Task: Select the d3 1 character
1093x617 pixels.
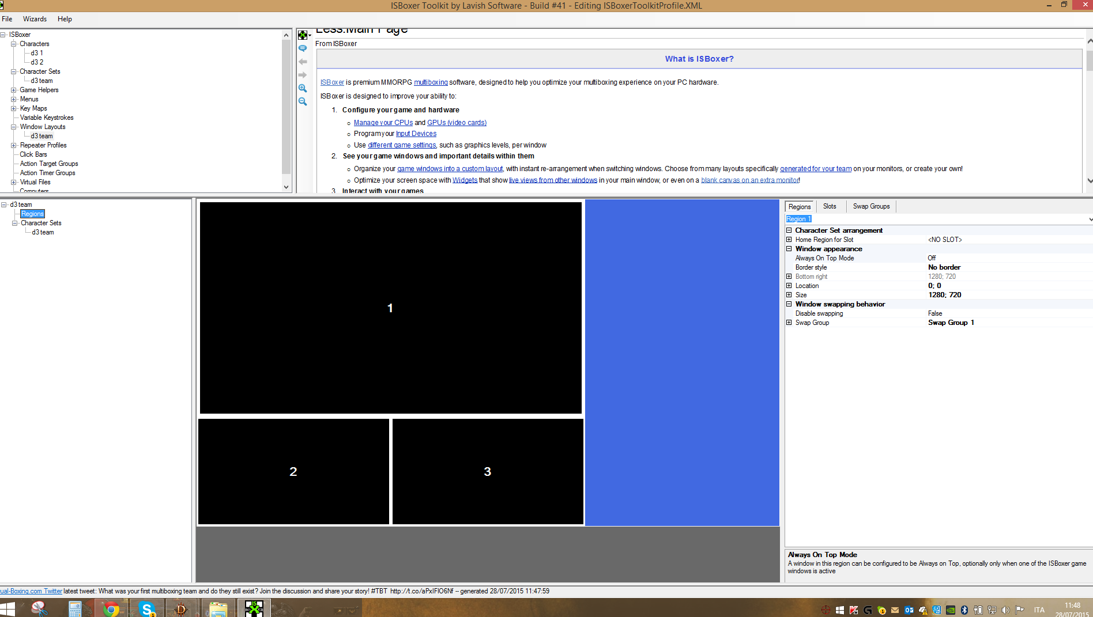Action: pos(37,53)
